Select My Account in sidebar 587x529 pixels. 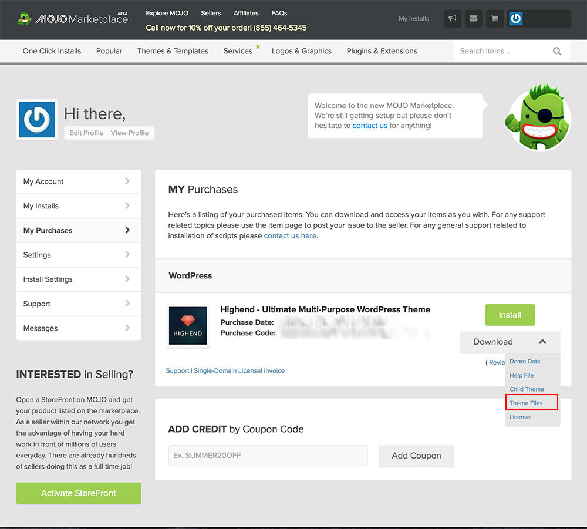(x=79, y=181)
